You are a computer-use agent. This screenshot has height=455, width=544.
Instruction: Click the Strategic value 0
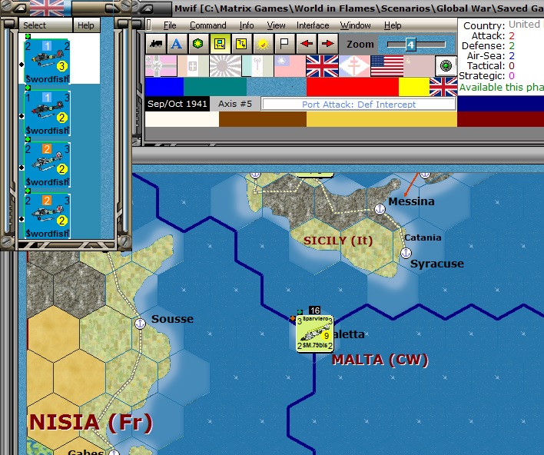(x=512, y=76)
